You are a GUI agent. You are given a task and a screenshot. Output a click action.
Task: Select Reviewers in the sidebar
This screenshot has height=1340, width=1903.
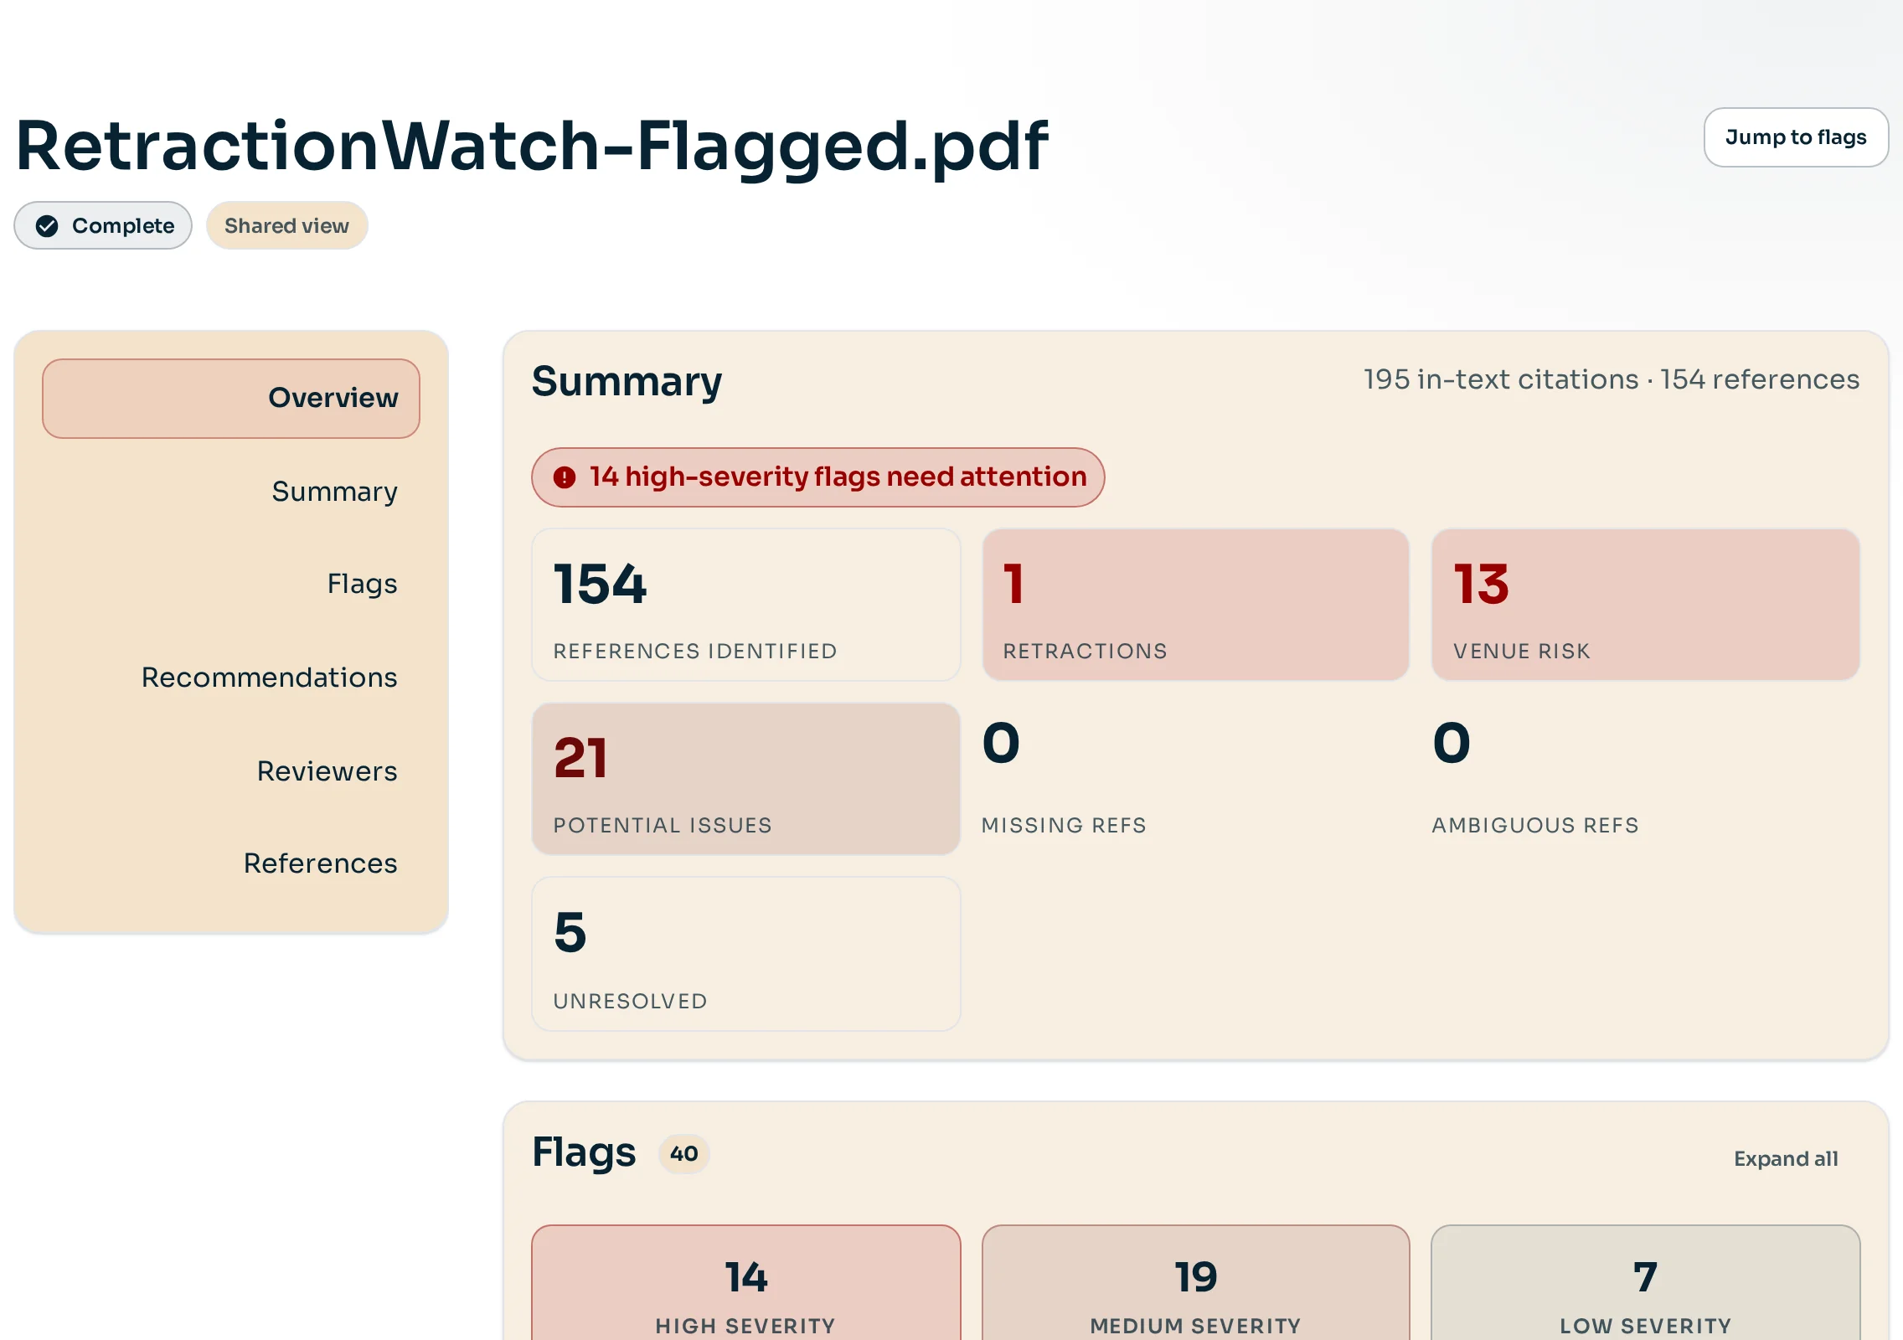[327, 770]
